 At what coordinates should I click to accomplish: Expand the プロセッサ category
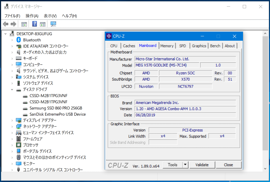[x=12, y=145]
